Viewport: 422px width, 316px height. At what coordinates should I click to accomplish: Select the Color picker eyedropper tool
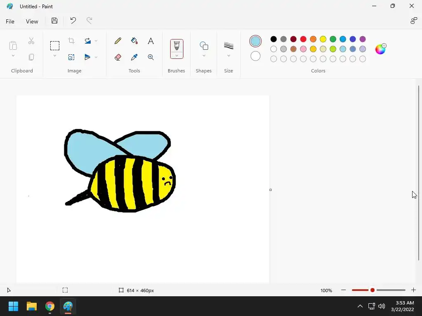pyautogui.click(x=134, y=57)
